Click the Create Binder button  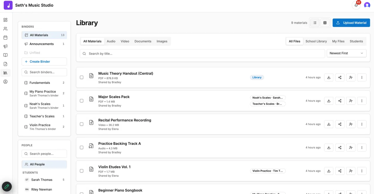coord(44,62)
